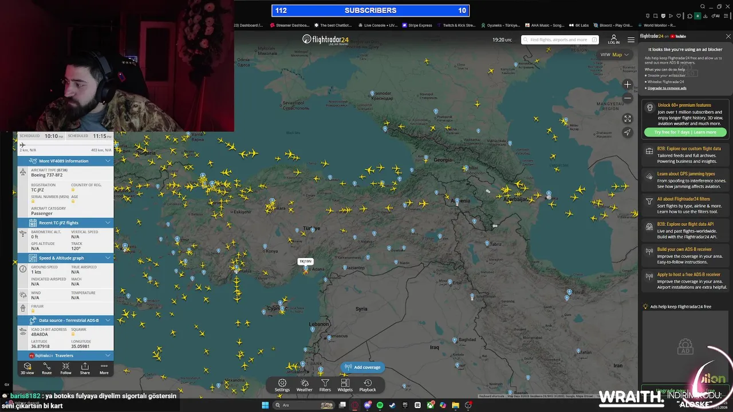
Task: Click latitude value 36.87918
Action: (40, 346)
